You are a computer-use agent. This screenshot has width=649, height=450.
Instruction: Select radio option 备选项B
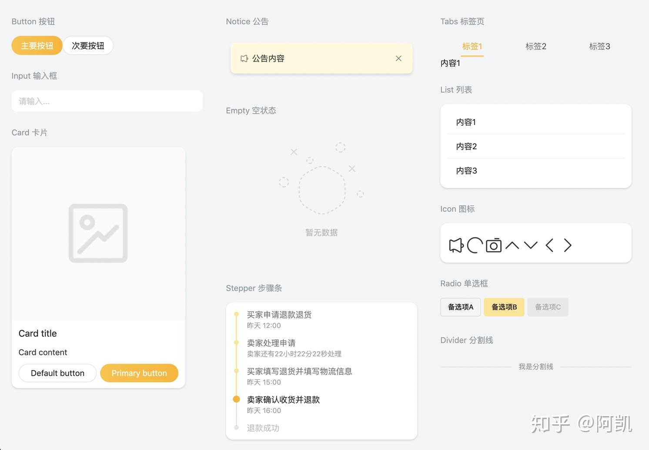click(x=504, y=307)
